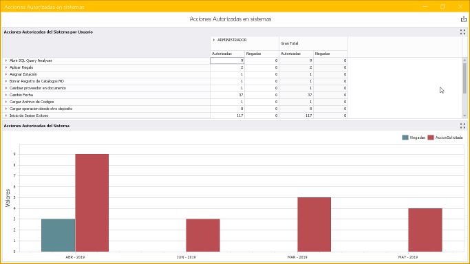Maximize the Acciones Autorizadas del Sistema chart
This screenshot has height=264, width=470.
click(463, 126)
